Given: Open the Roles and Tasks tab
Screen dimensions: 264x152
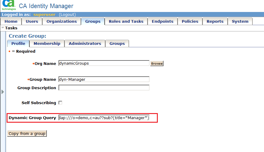Looking at the screenshot, I should (x=126, y=21).
